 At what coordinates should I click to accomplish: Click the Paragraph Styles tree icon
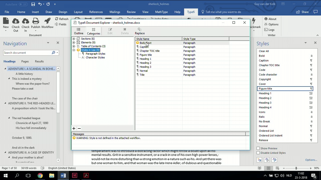point(83,54)
